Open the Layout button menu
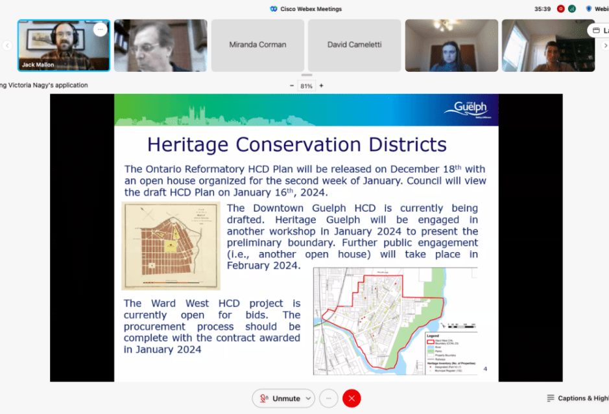Viewport: 609px width, 414px height. click(x=599, y=30)
